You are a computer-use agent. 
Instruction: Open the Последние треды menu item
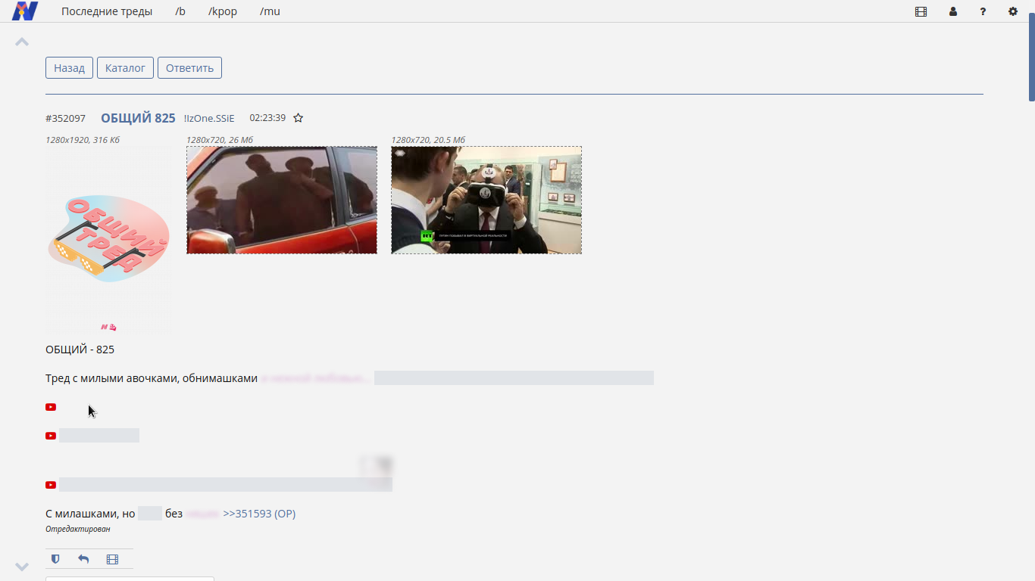pos(107,11)
